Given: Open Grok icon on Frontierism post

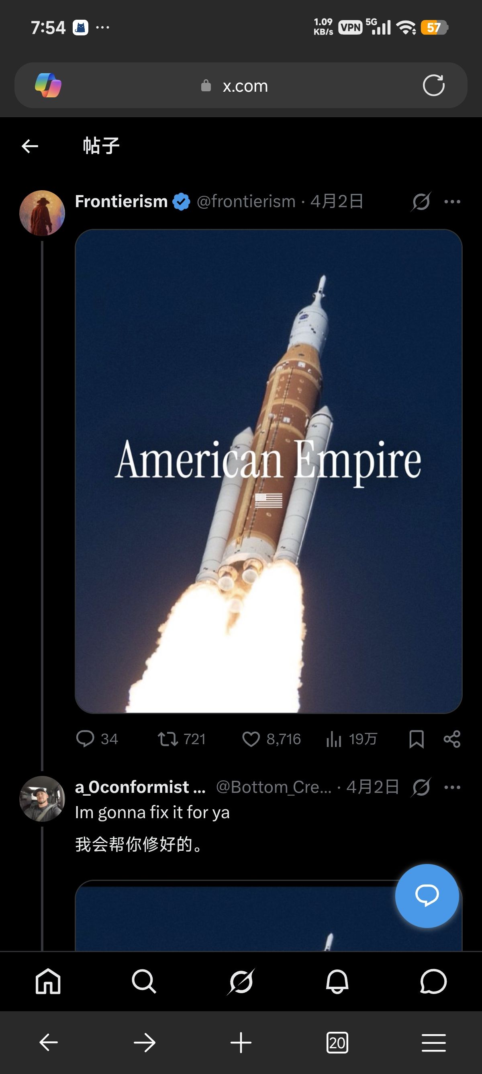Looking at the screenshot, I should coord(421,202).
